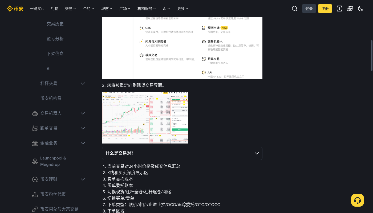373x213 pixels.
Task: Expand the 杠杆交易 sidebar chevron
Action: click(83, 84)
